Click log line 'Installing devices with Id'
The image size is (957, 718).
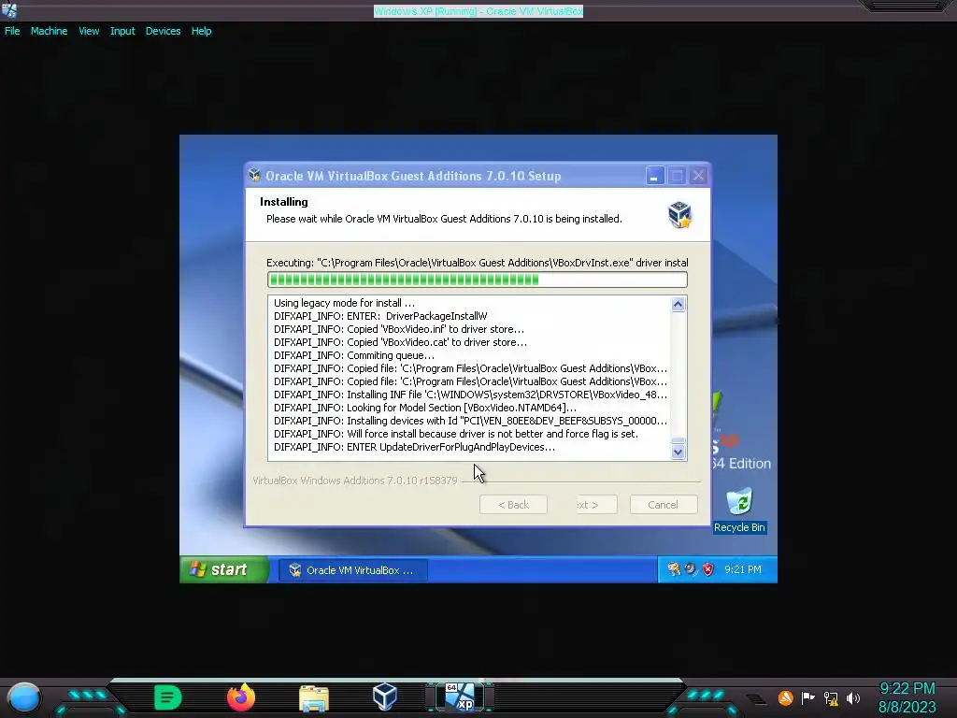point(470,422)
